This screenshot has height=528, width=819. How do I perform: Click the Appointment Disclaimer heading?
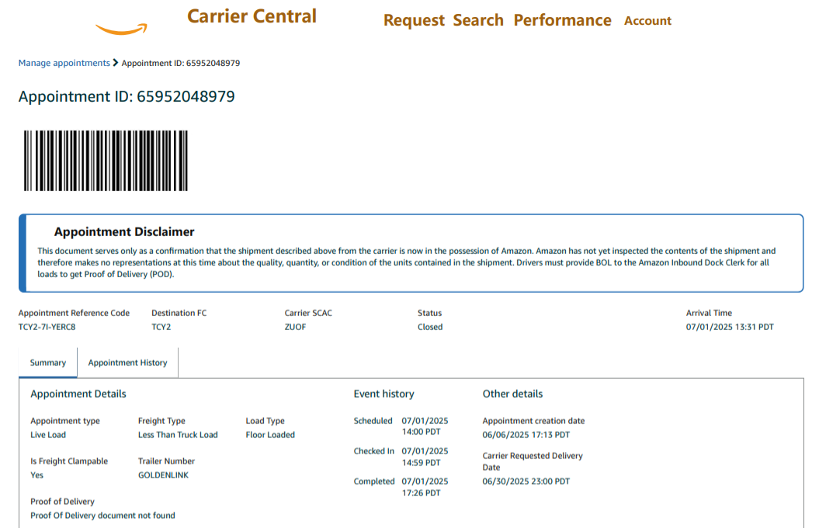pos(124,231)
